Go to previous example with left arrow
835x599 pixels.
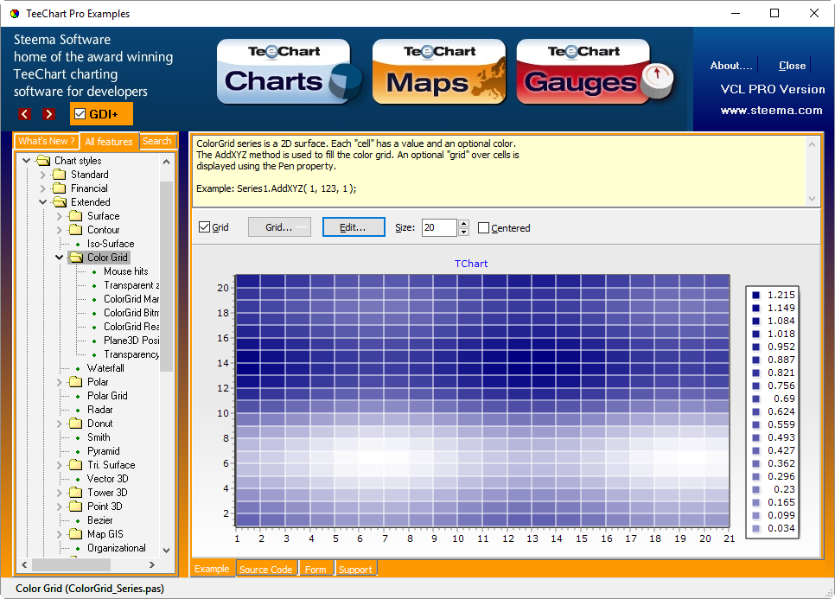click(24, 114)
